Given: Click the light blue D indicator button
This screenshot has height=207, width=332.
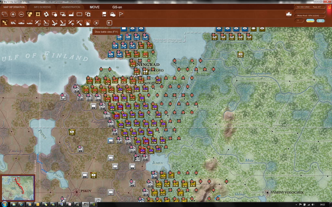Looking at the screenshot, I should click(321, 20).
